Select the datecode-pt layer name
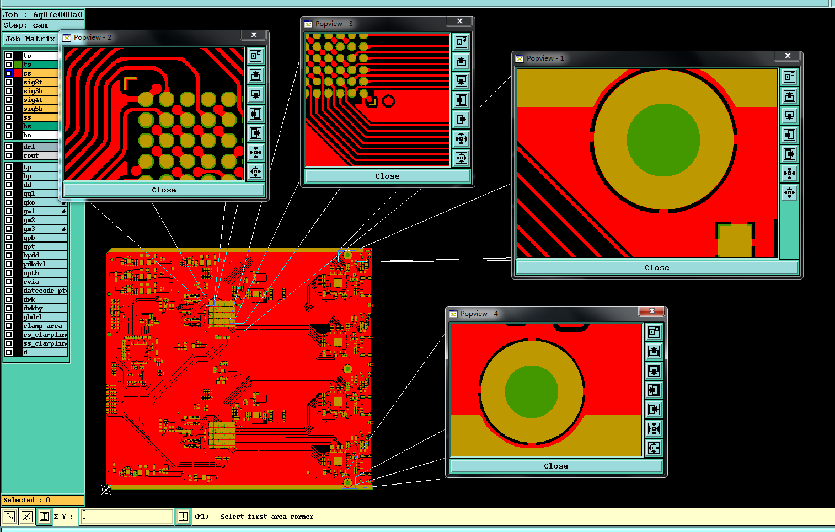This screenshot has height=532, width=835. tap(45, 291)
